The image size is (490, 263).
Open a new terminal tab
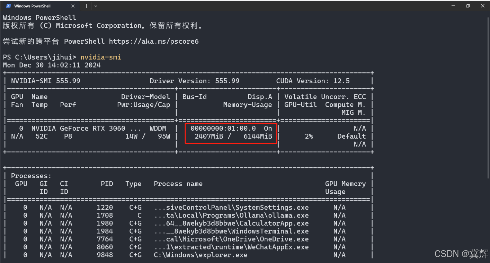point(86,6)
